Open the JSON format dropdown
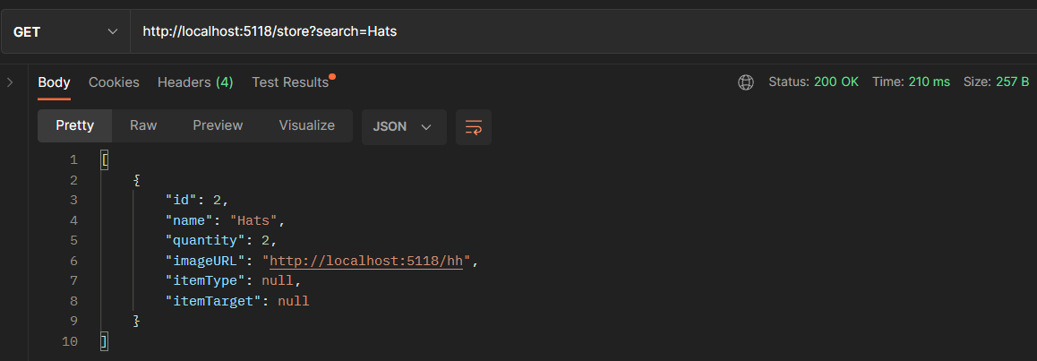This screenshot has width=1037, height=361. coord(404,127)
